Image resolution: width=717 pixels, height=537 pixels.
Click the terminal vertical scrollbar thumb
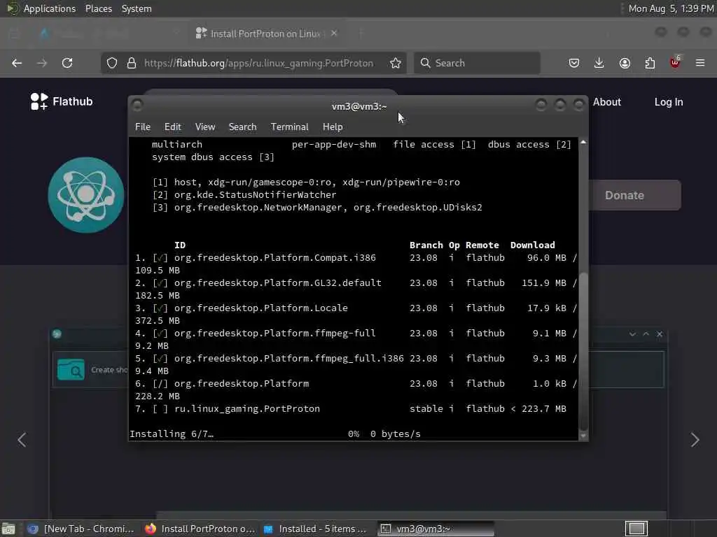click(583, 351)
